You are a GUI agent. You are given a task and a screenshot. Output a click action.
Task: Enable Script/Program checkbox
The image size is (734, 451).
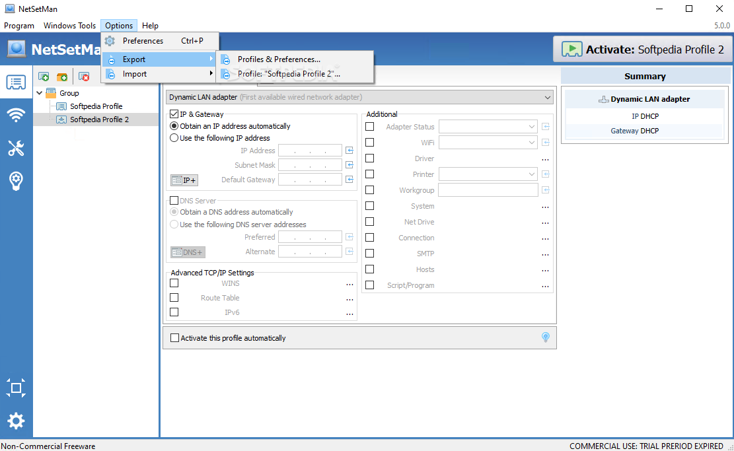coord(370,285)
